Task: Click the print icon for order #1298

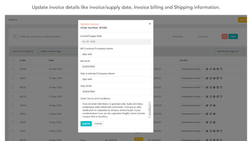Action: click(214, 69)
